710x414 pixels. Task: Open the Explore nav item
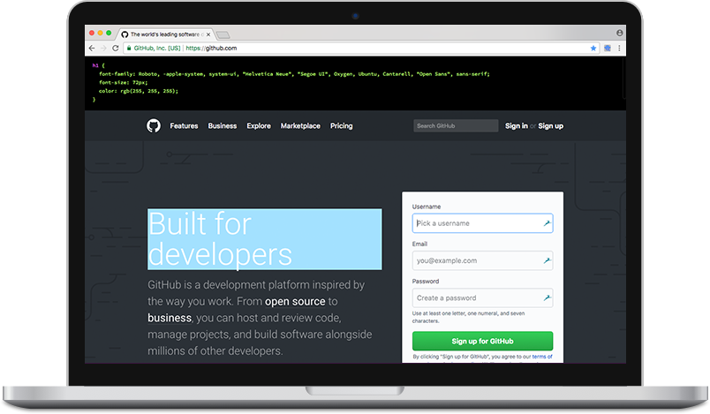point(259,125)
